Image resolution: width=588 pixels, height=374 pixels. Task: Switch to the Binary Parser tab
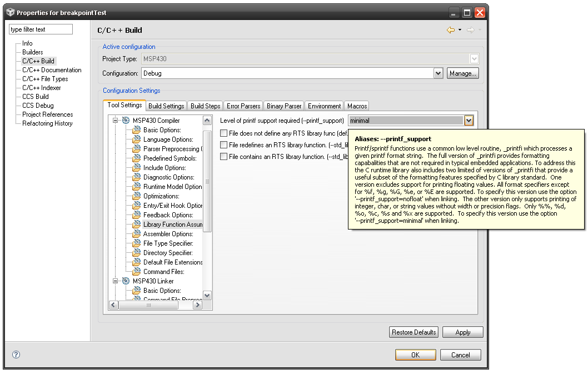pyautogui.click(x=284, y=106)
